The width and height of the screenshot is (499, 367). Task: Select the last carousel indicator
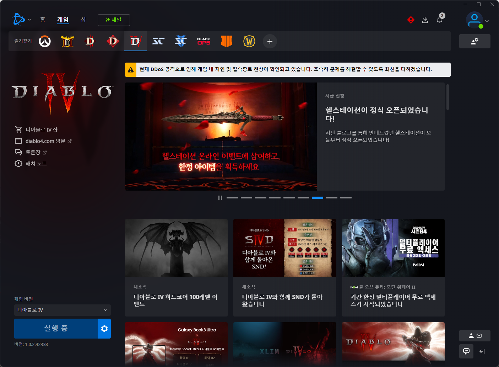pyautogui.click(x=346, y=198)
